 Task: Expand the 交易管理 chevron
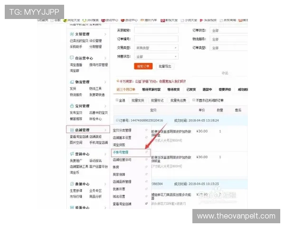(105, 34)
